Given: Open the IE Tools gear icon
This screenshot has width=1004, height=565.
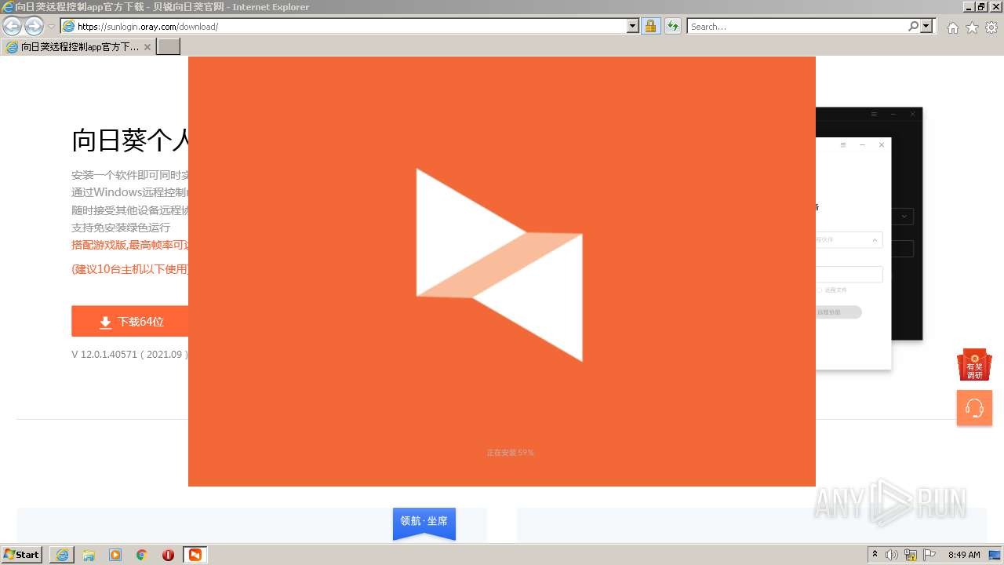Looking at the screenshot, I should click(x=991, y=27).
